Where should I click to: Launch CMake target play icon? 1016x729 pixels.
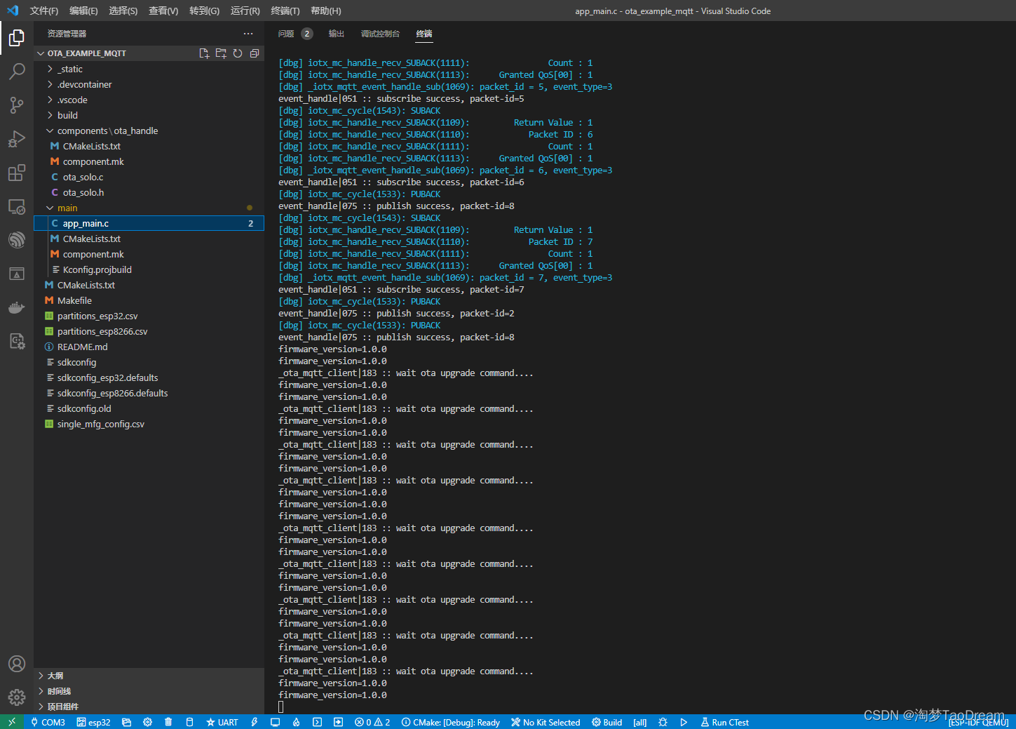pyautogui.click(x=684, y=722)
